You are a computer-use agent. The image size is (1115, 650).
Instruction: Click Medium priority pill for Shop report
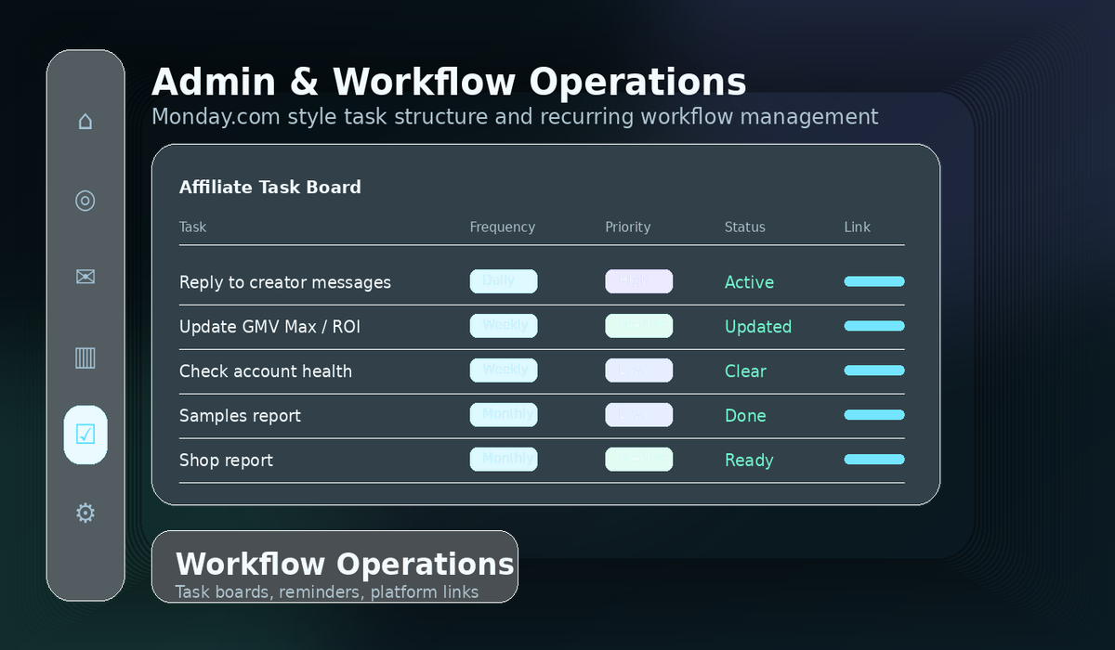639,460
